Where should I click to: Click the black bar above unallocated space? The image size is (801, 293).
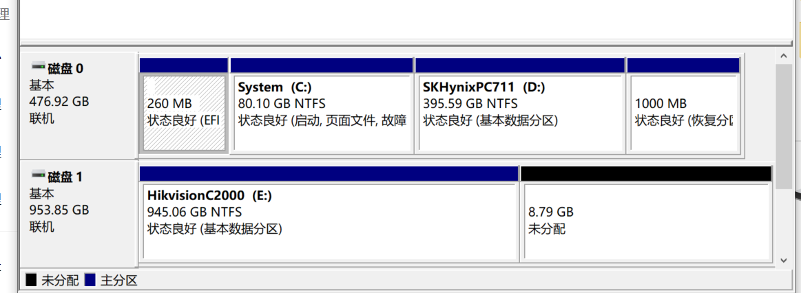(646, 173)
